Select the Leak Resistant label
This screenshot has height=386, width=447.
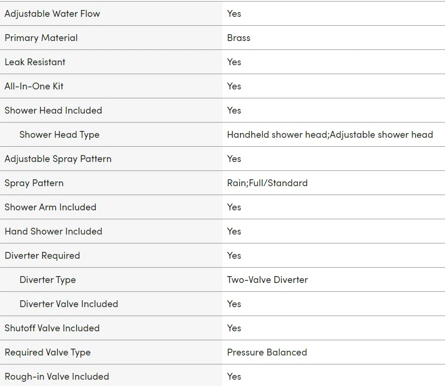click(x=35, y=62)
